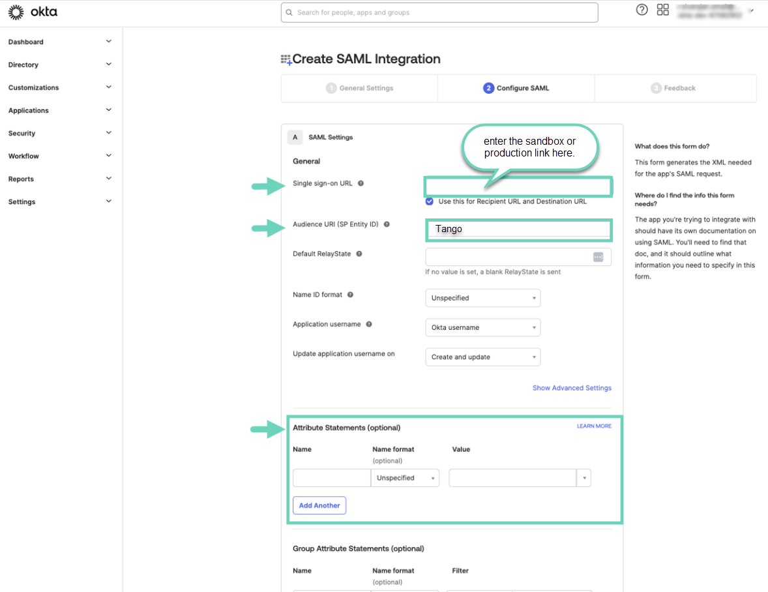Click Show Advanced Settings link

(572, 388)
